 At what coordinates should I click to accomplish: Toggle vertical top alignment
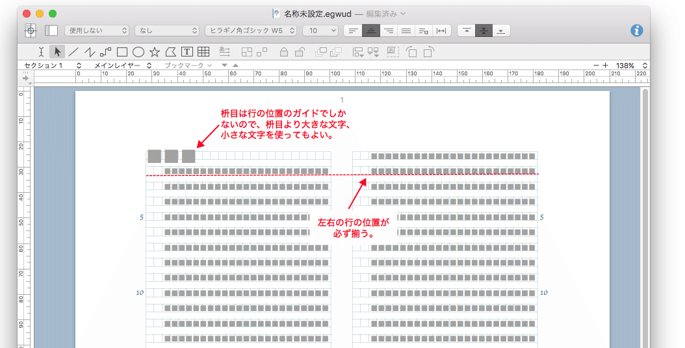click(x=467, y=31)
